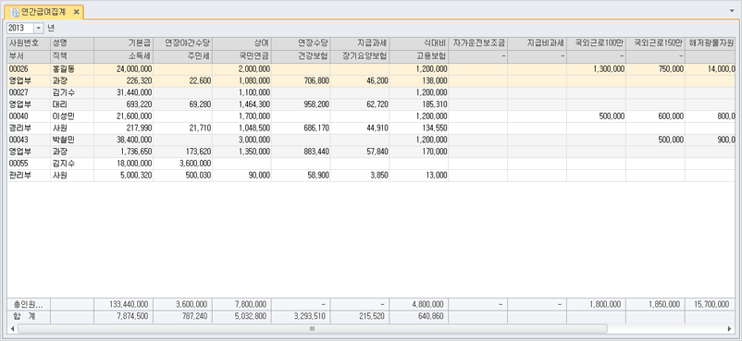
Task: Click the horizontal scrollbar right arrow
Action: [729, 328]
